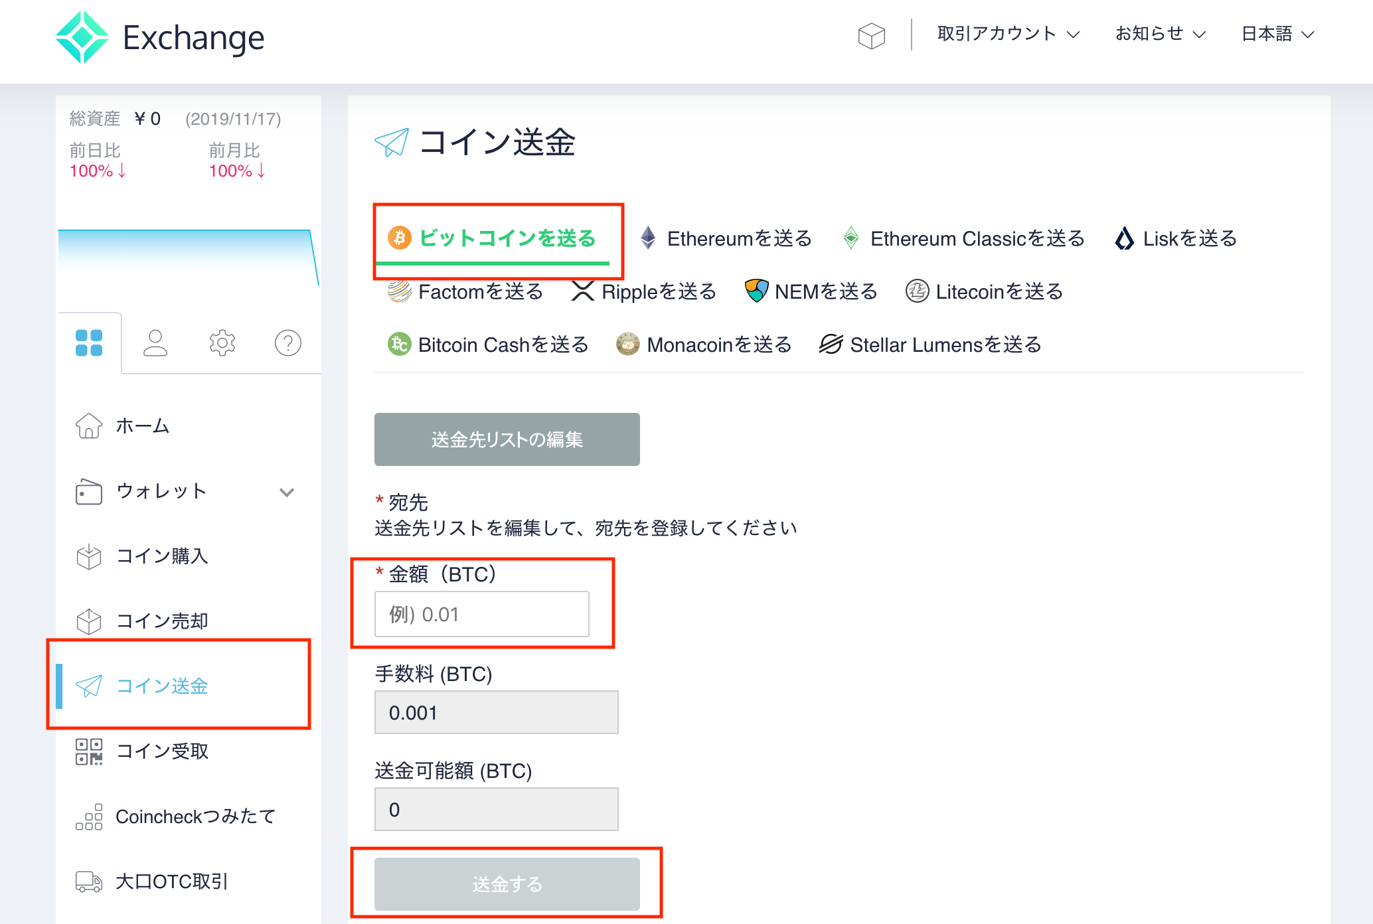Open Coincheckつみたて page
Viewport: 1373px width, 924px height.
(x=196, y=816)
